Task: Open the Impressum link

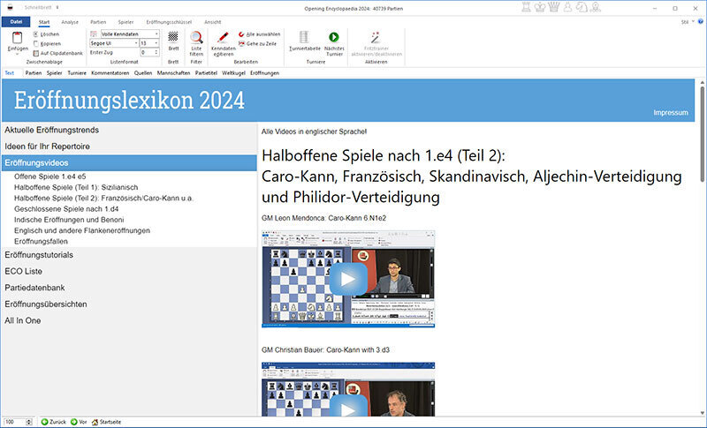Action: tap(671, 112)
